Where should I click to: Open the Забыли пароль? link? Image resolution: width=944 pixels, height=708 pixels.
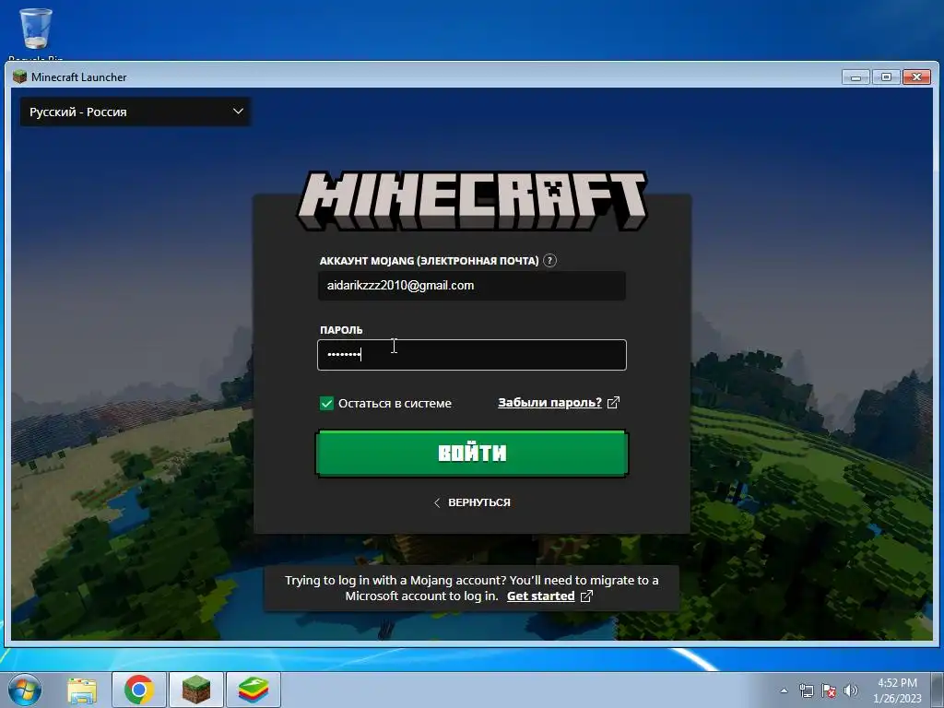coord(549,403)
